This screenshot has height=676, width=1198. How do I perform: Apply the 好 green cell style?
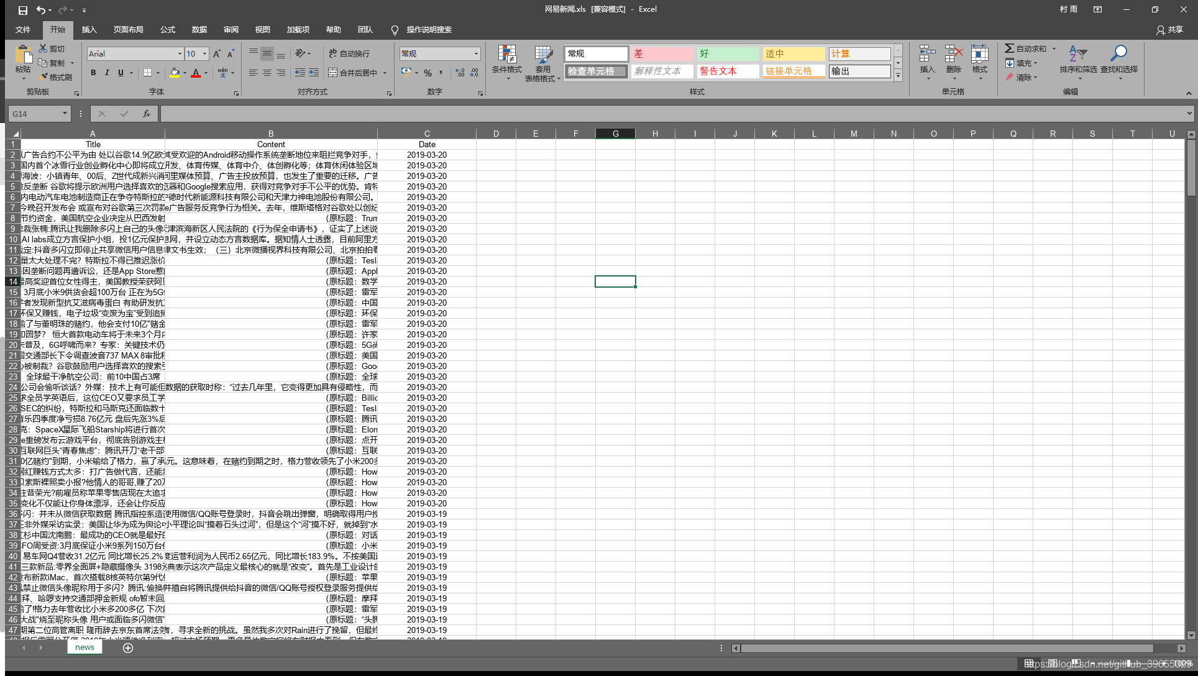click(727, 54)
